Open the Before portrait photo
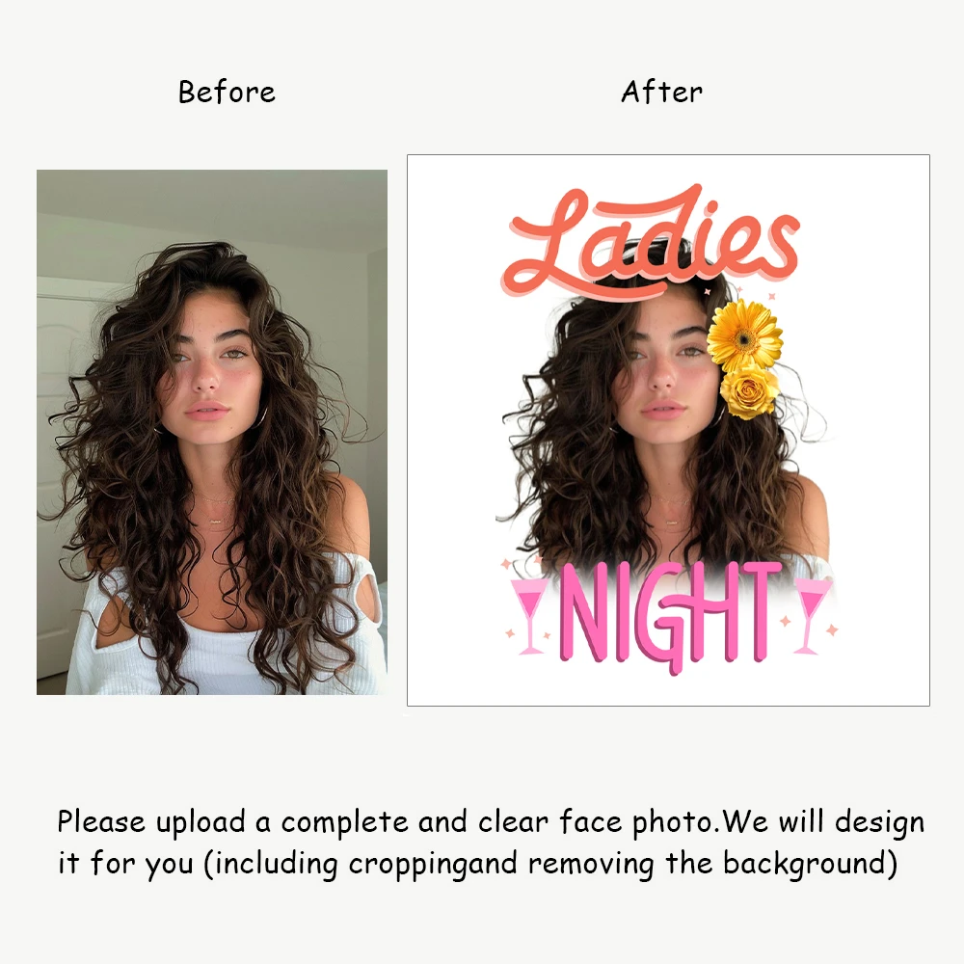This screenshot has height=964, width=964. pyautogui.click(x=212, y=432)
